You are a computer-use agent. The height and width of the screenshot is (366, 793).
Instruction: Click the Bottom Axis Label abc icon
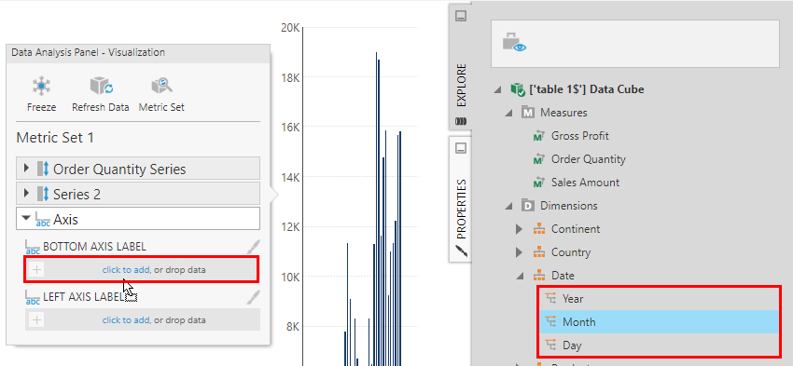click(33, 248)
